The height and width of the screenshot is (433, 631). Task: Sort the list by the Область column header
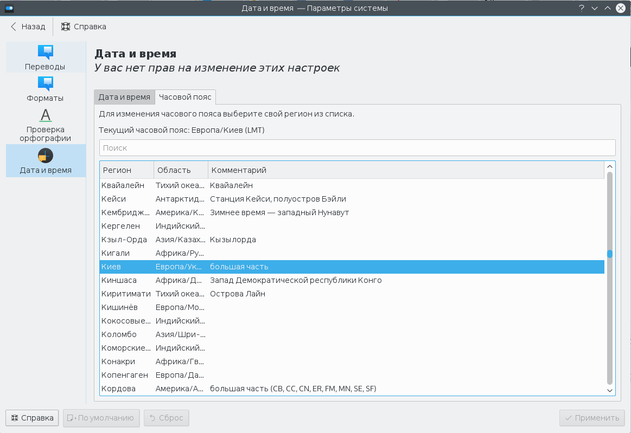coord(181,170)
